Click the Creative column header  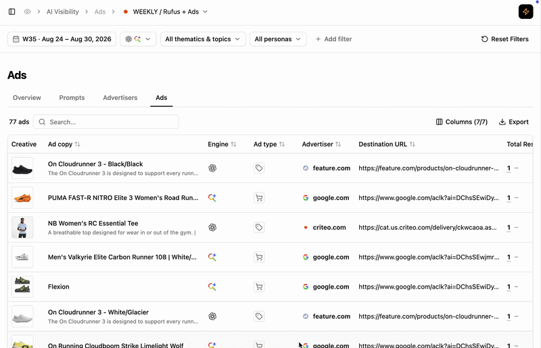pyautogui.click(x=24, y=144)
